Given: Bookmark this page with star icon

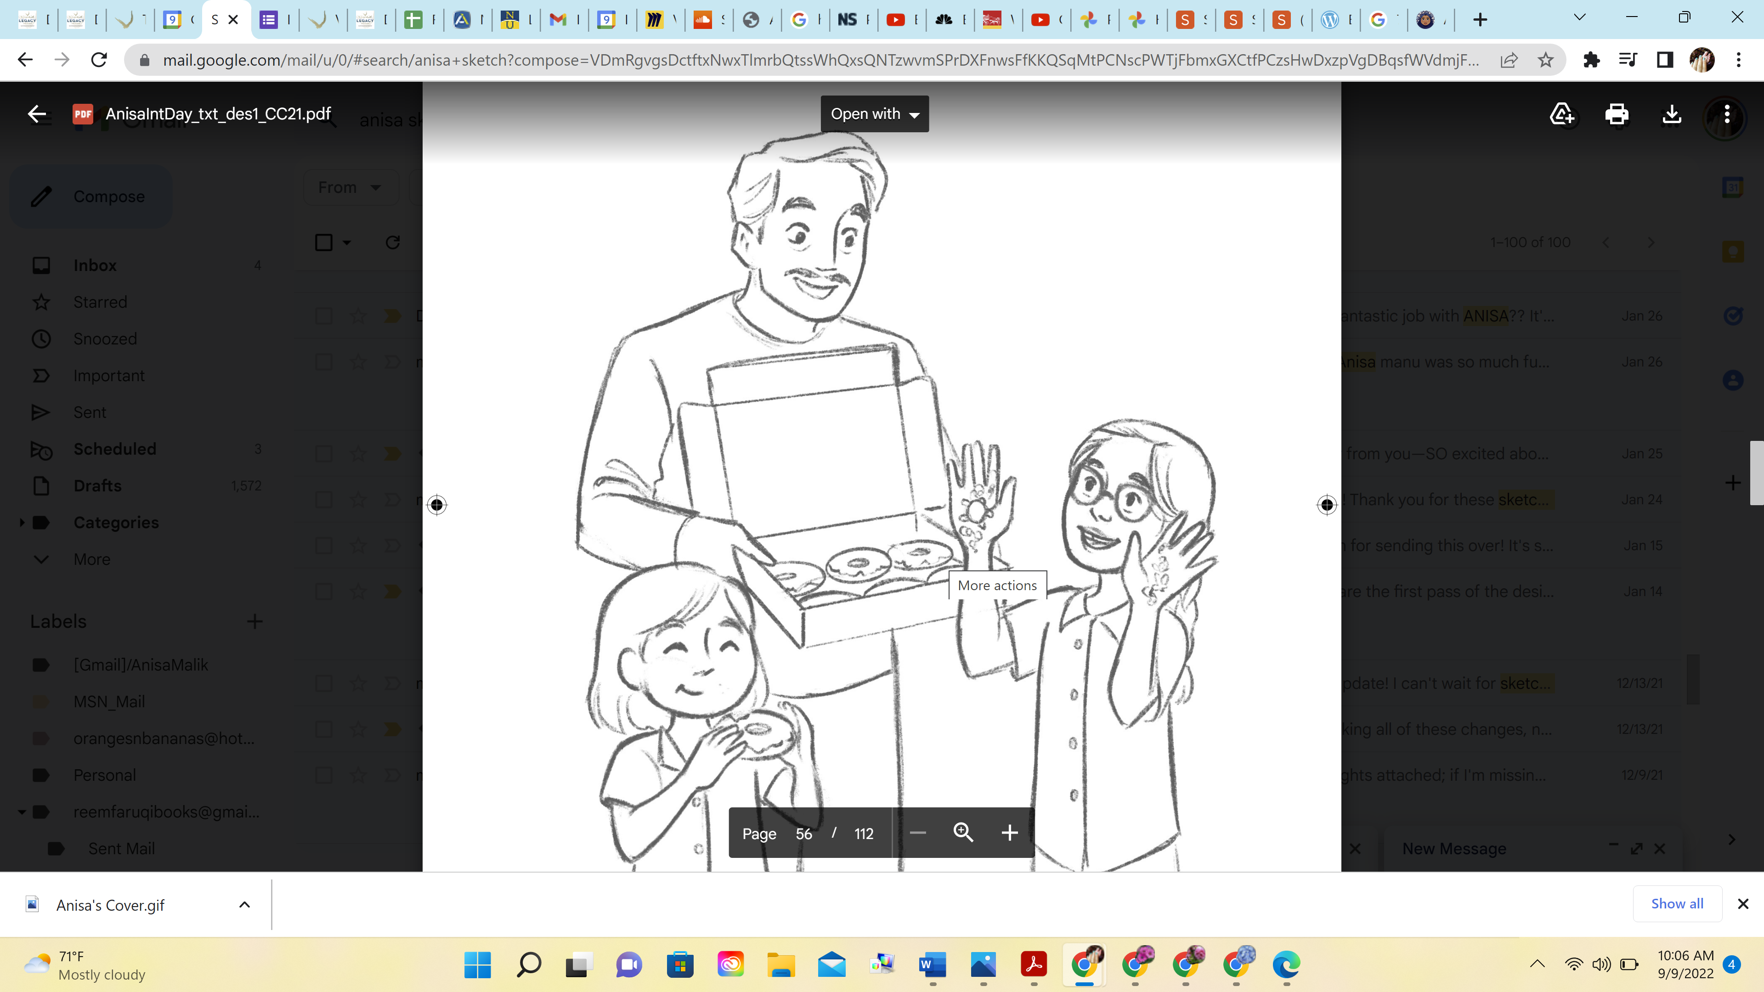Looking at the screenshot, I should click(1545, 60).
